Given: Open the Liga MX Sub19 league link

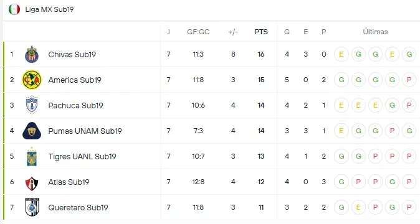Looking at the screenshot, I should click(x=49, y=9).
